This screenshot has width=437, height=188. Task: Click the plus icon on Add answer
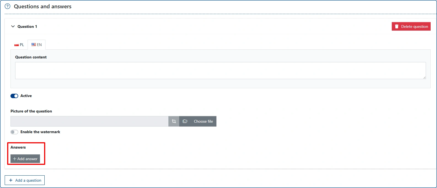coord(15,159)
